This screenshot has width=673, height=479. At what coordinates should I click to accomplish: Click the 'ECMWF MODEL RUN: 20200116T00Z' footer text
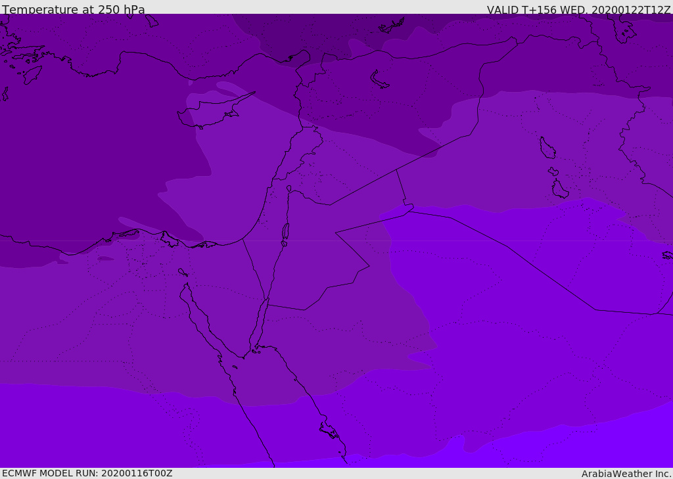[x=87, y=473]
